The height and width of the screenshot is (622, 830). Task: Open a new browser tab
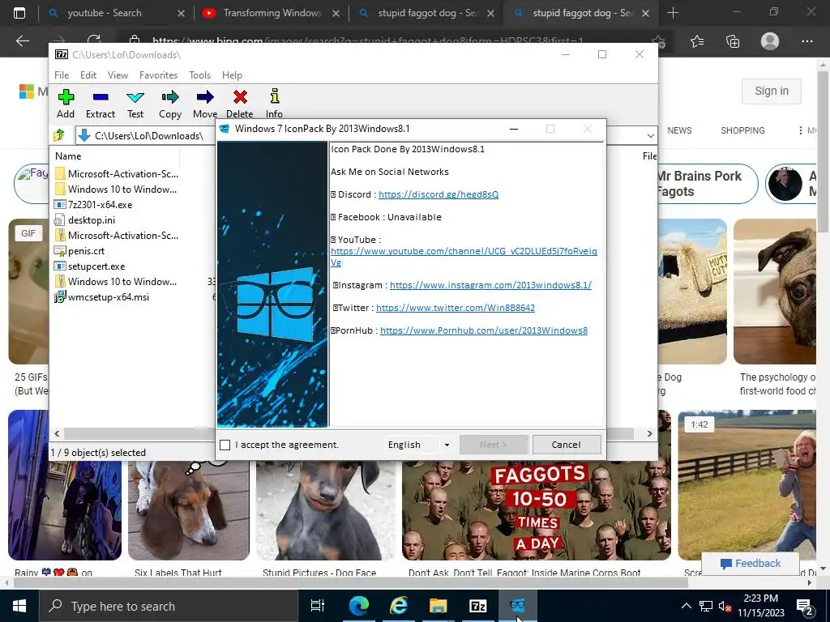[673, 13]
